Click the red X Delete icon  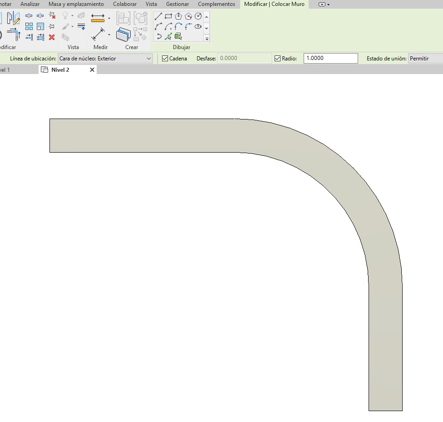52,37
